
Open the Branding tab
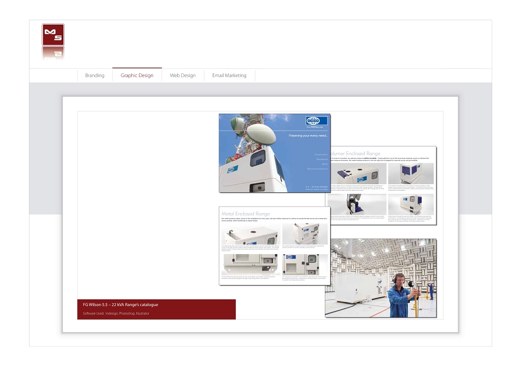pos(95,75)
